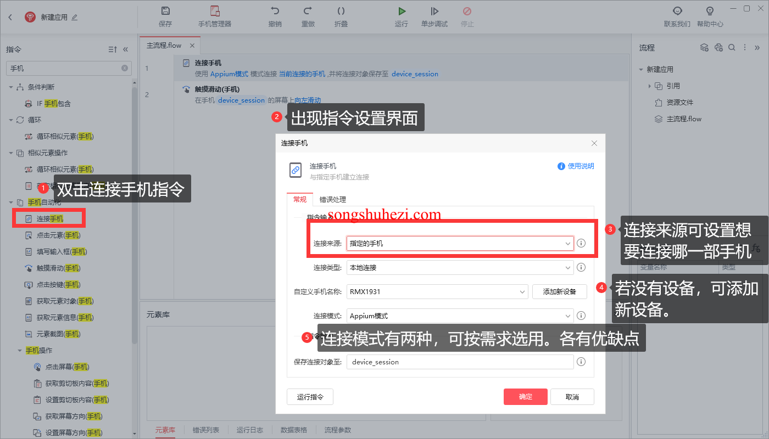
Task: Open 帮助中心 help center
Action: point(710,17)
